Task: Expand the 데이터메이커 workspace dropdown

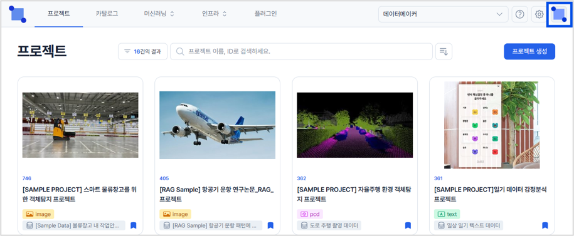Action: coord(443,14)
